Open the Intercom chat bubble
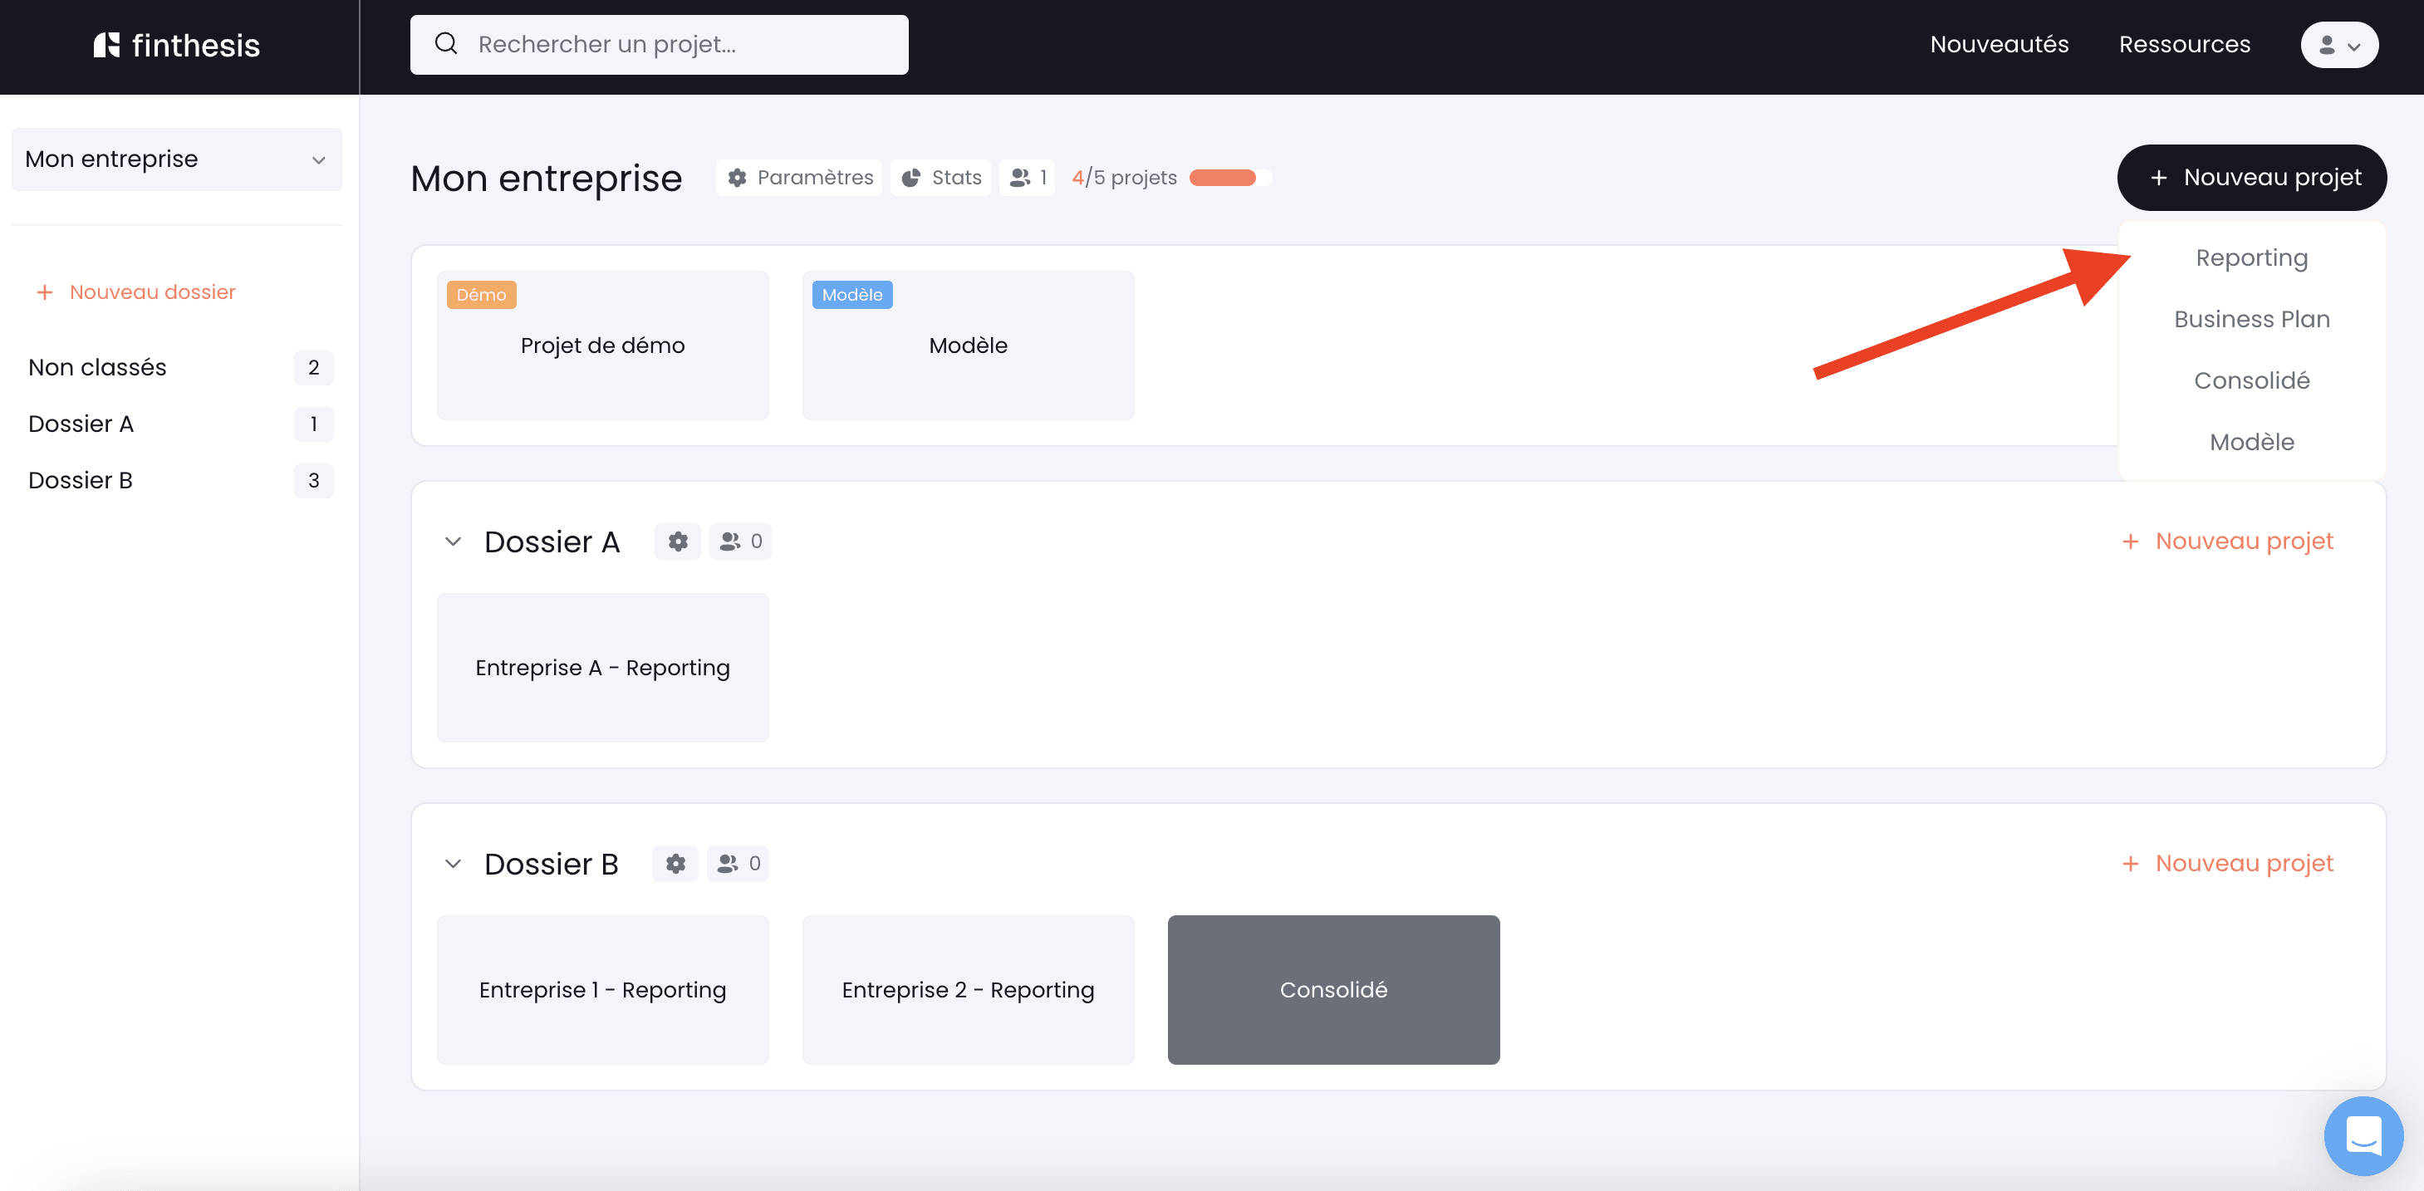Viewport: 2424px width, 1191px height. [x=2364, y=1135]
